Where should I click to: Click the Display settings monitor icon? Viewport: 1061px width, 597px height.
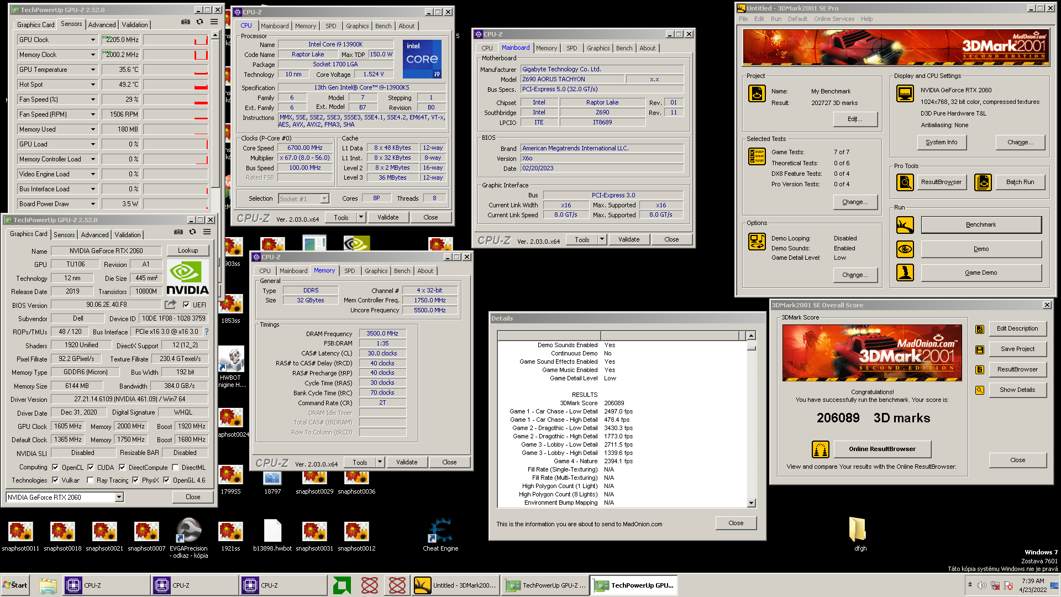(905, 93)
